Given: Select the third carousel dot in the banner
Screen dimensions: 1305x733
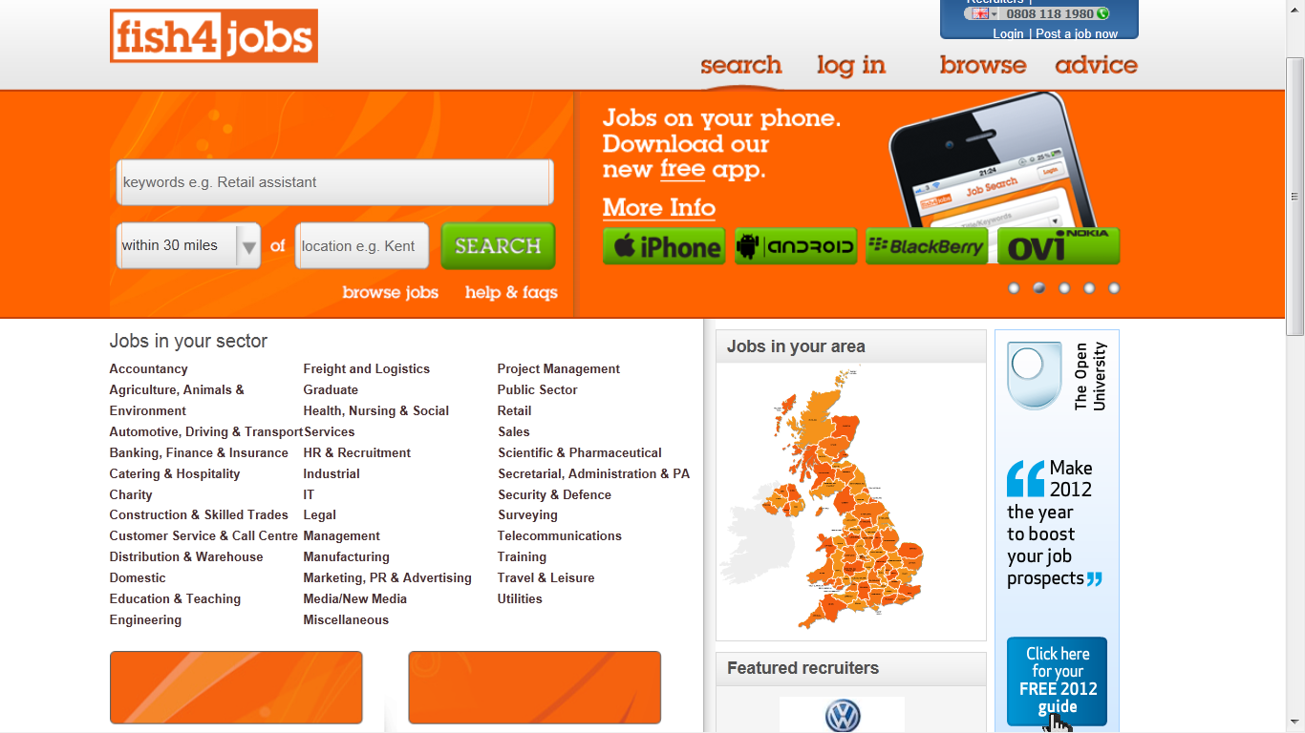Looking at the screenshot, I should tap(1064, 288).
